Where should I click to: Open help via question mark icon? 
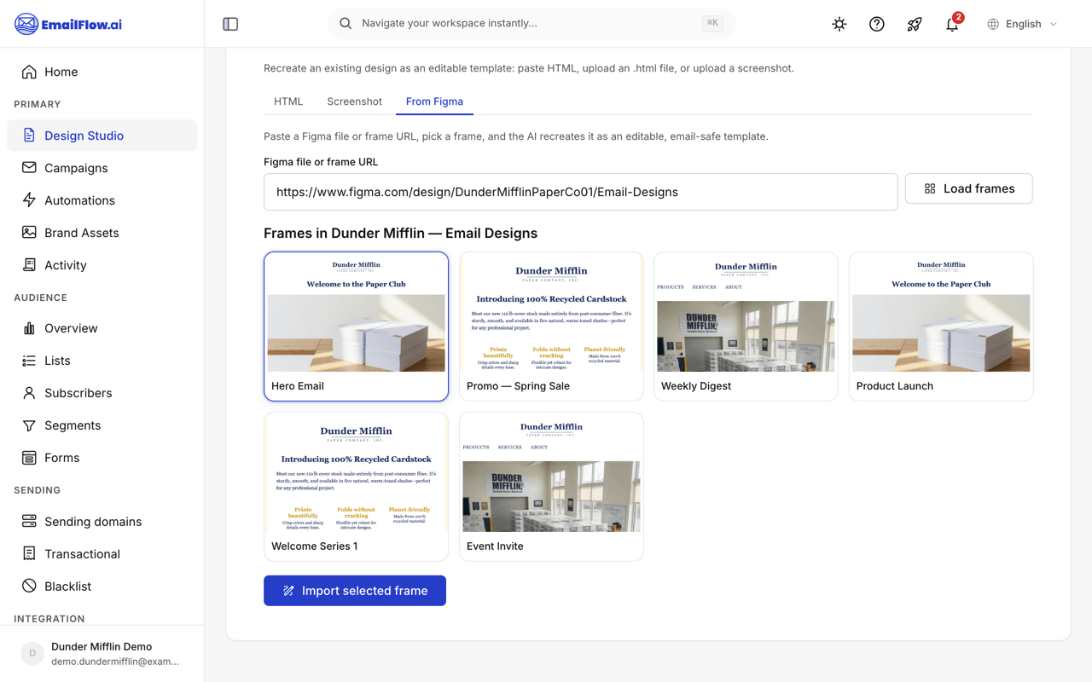click(x=877, y=24)
